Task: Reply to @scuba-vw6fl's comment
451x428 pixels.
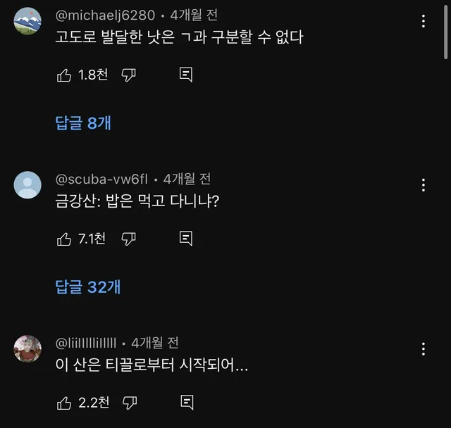Action: pos(186,239)
